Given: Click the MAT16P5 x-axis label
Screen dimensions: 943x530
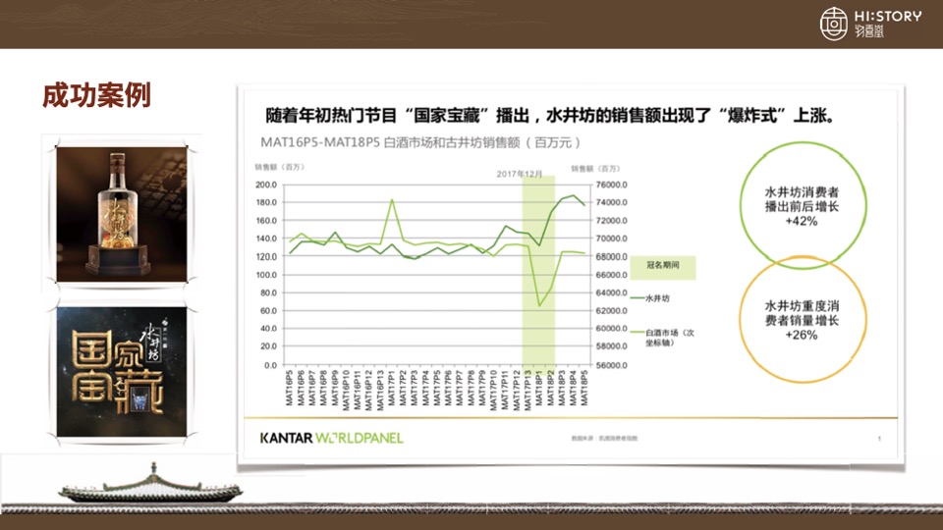Looking at the screenshot, I should click(x=289, y=389).
